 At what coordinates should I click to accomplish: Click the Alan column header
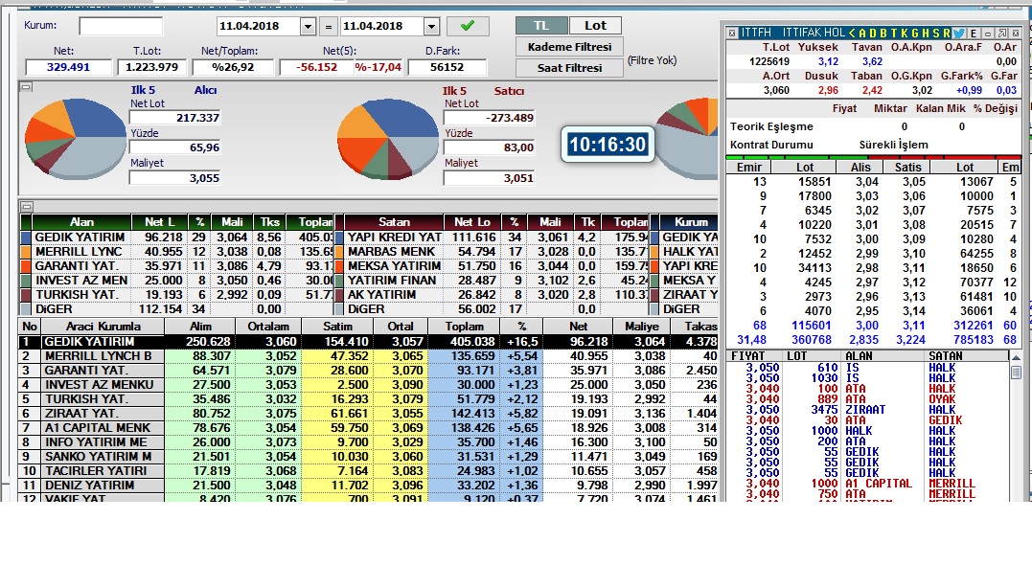click(x=81, y=222)
